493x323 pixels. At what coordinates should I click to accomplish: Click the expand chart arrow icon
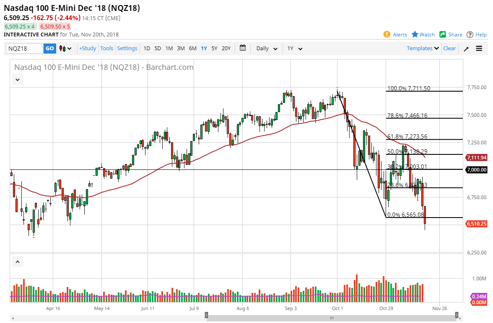(466, 49)
